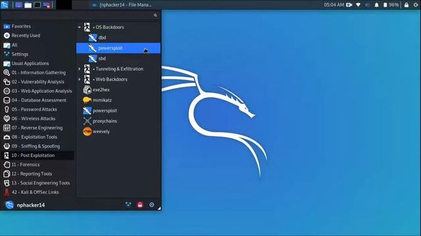Image resolution: width=421 pixels, height=236 pixels.
Task: Click the Tunneling & Exfiltration label
Action: 120,69
